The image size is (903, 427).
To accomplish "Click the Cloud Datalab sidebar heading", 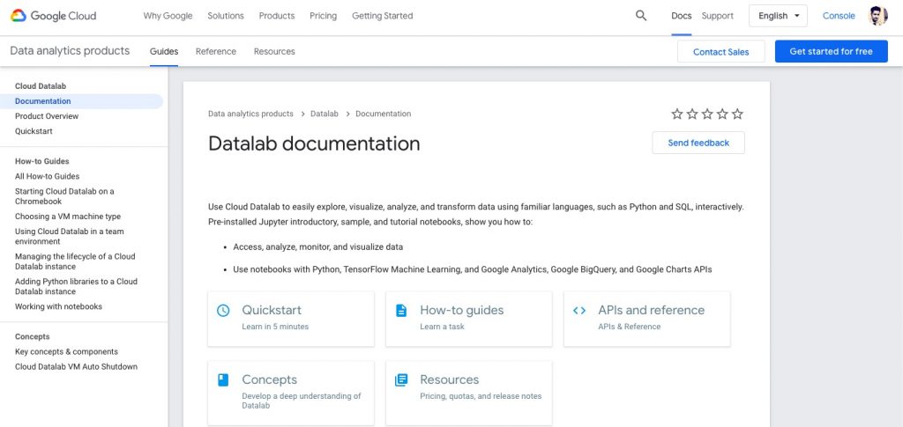I will [41, 86].
